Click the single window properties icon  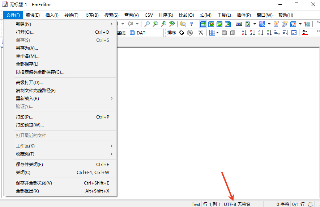(x=276, y=24)
